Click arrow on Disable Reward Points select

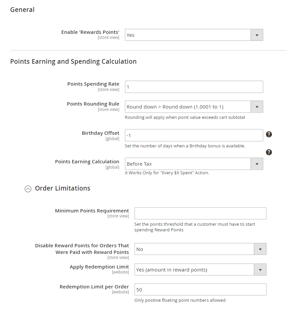coord(260,249)
